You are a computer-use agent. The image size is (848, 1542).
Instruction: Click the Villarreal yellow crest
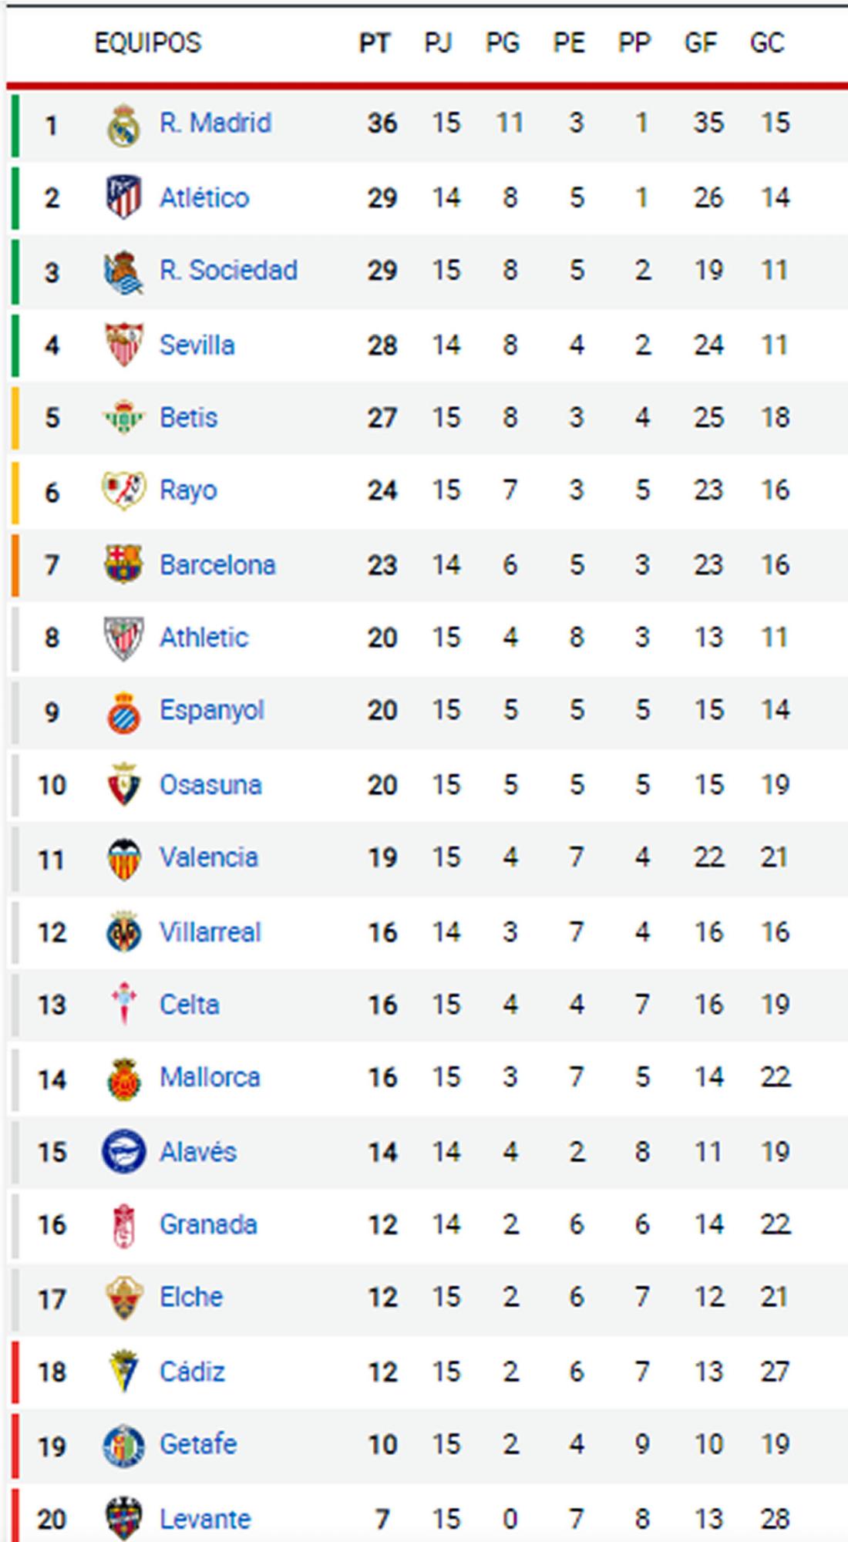(x=123, y=932)
